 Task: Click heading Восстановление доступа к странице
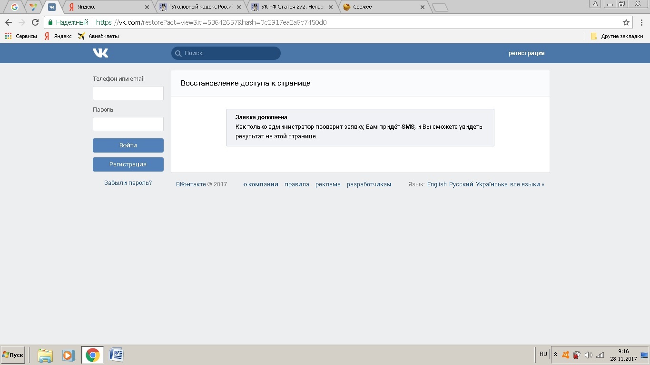click(246, 83)
